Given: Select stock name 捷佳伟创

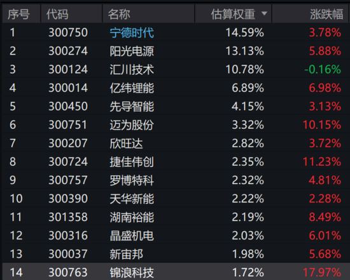Looking at the screenshot, I should [x=132, y=162].
